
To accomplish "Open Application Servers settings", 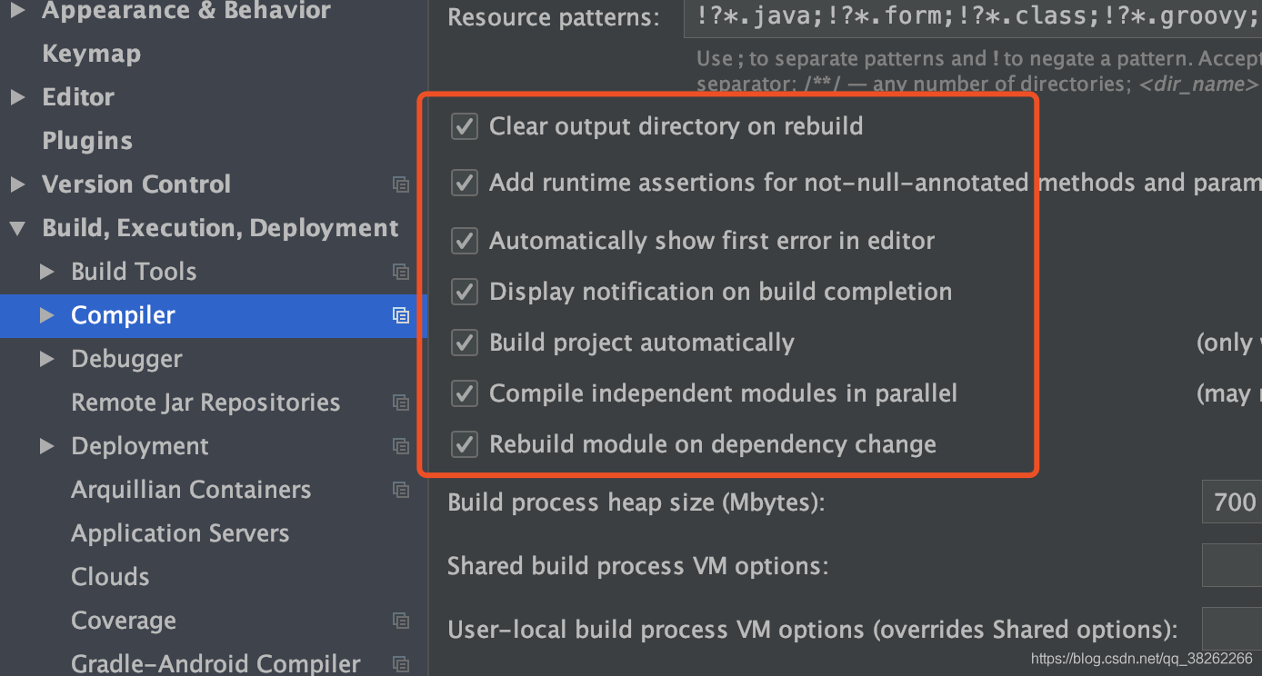I will pos(180,533).
